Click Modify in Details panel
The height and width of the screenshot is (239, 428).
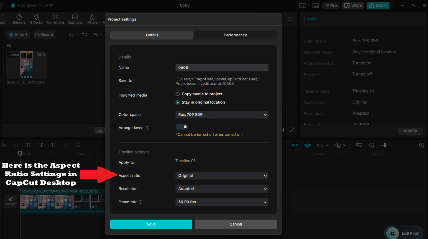coord(411,131)
